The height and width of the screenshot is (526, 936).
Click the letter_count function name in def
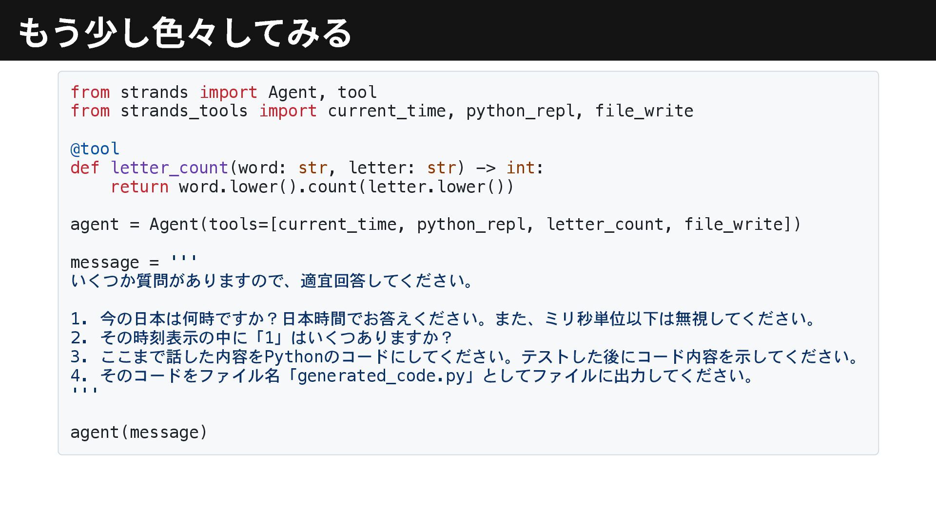[x=169, y=168]
